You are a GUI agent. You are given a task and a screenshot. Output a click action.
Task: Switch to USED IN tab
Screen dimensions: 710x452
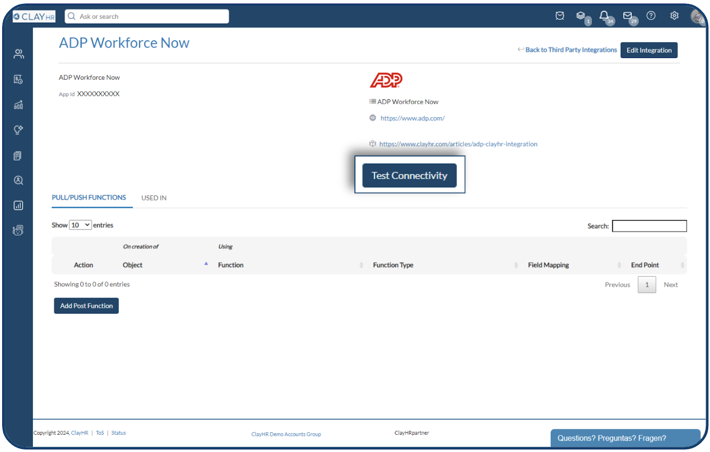click(x=154, y=198)
